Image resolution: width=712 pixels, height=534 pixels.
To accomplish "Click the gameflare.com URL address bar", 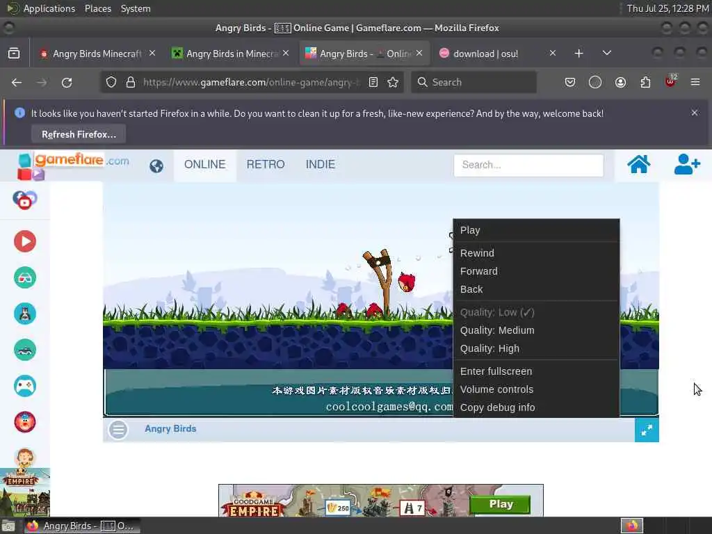I will coord(252,82).
